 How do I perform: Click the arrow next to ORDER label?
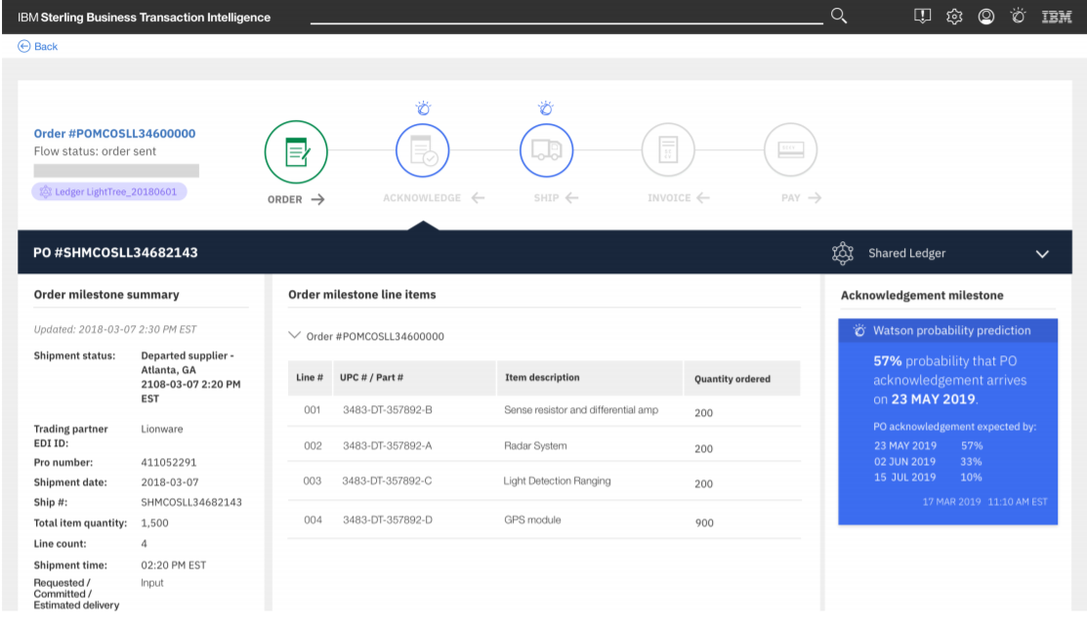[x=317, y=199]
